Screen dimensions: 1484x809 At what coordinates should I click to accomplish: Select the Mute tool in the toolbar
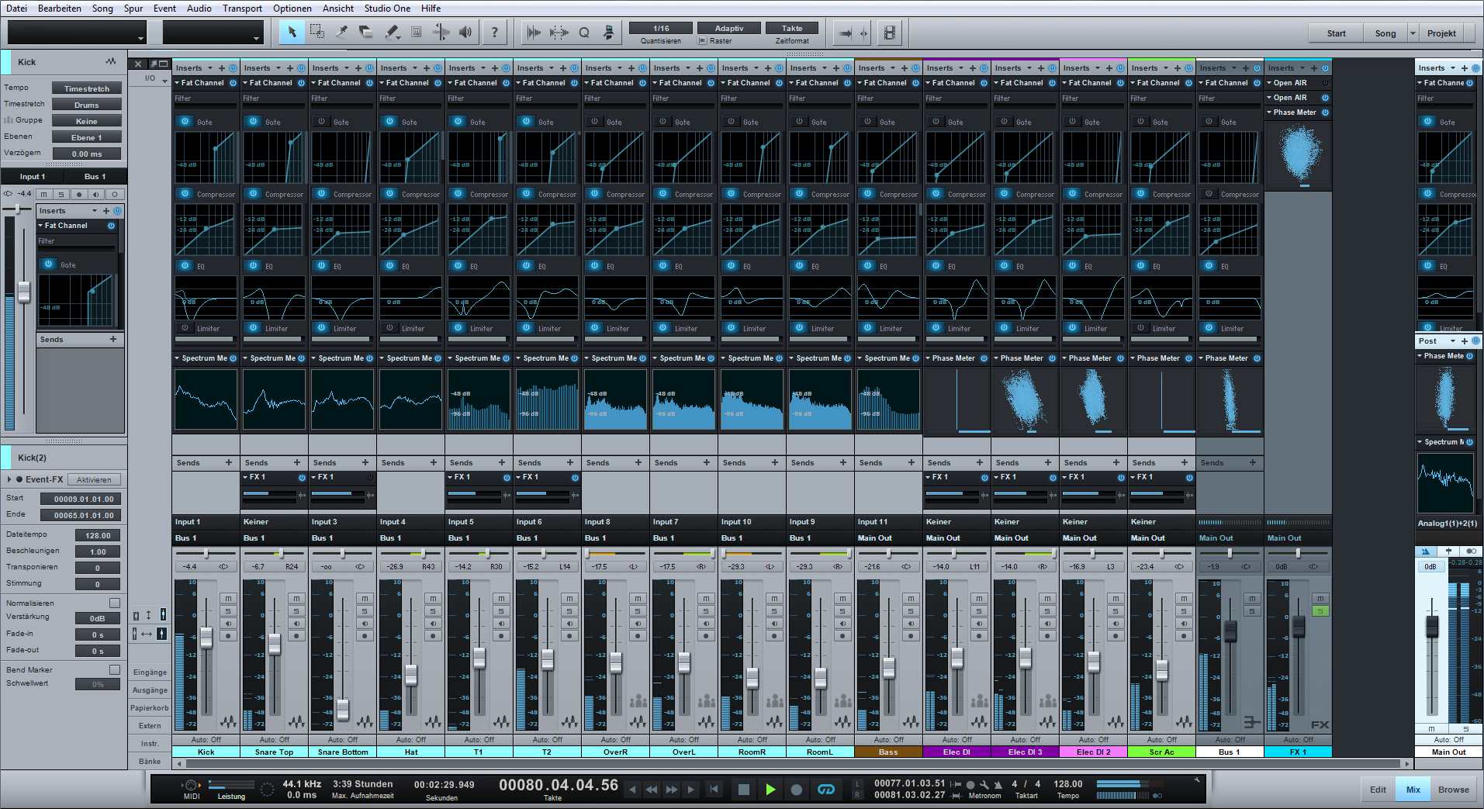[417, 33]
